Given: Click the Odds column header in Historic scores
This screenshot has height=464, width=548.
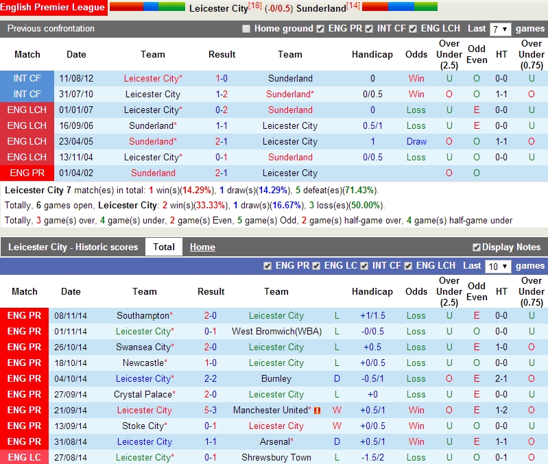Looking at the screenshot, I should [416, 291].
